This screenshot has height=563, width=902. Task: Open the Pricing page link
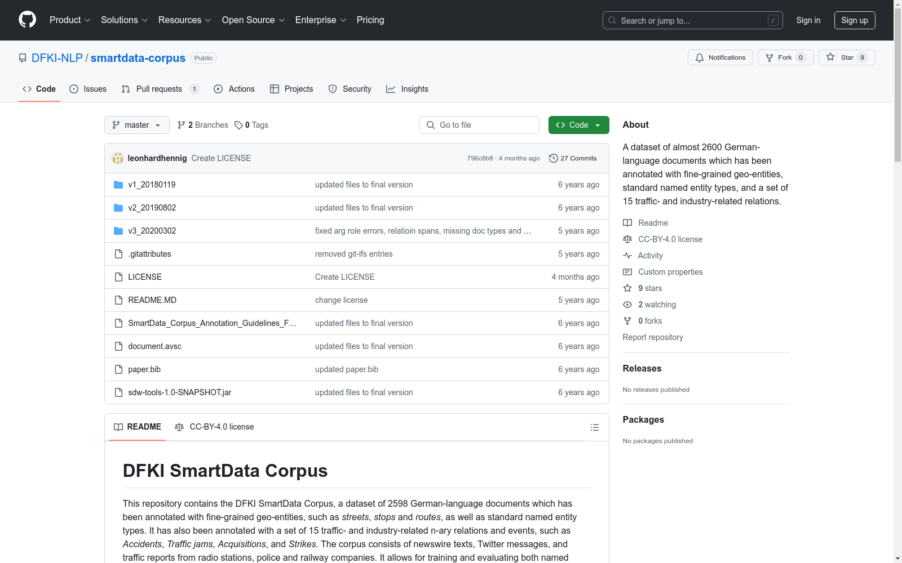[x=370, y=20]
